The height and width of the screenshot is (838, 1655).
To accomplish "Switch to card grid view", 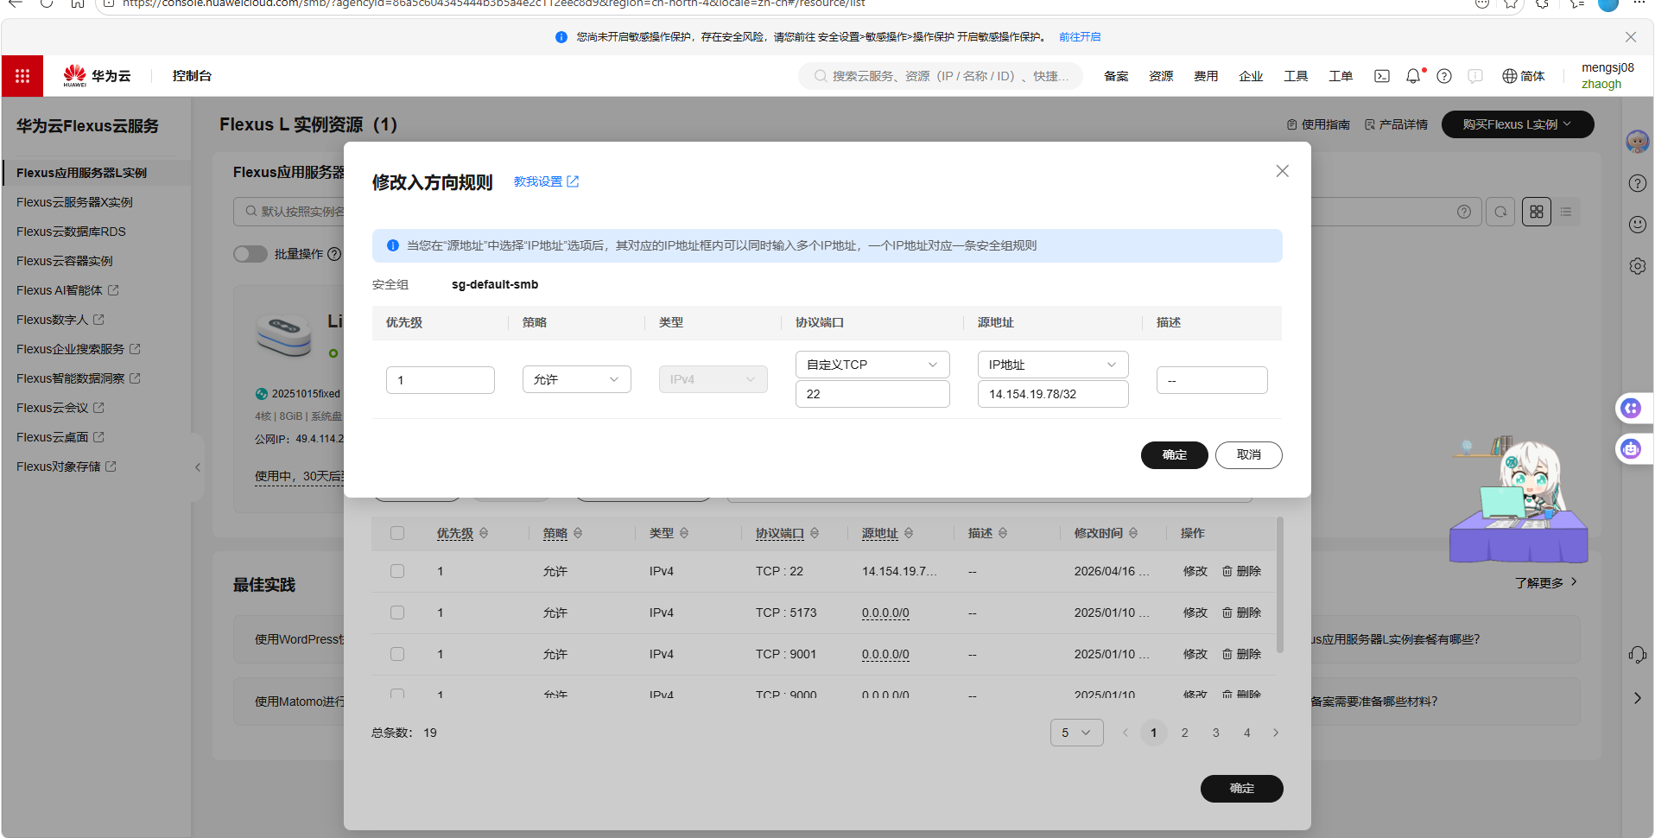I will [x=1537, y=212].
